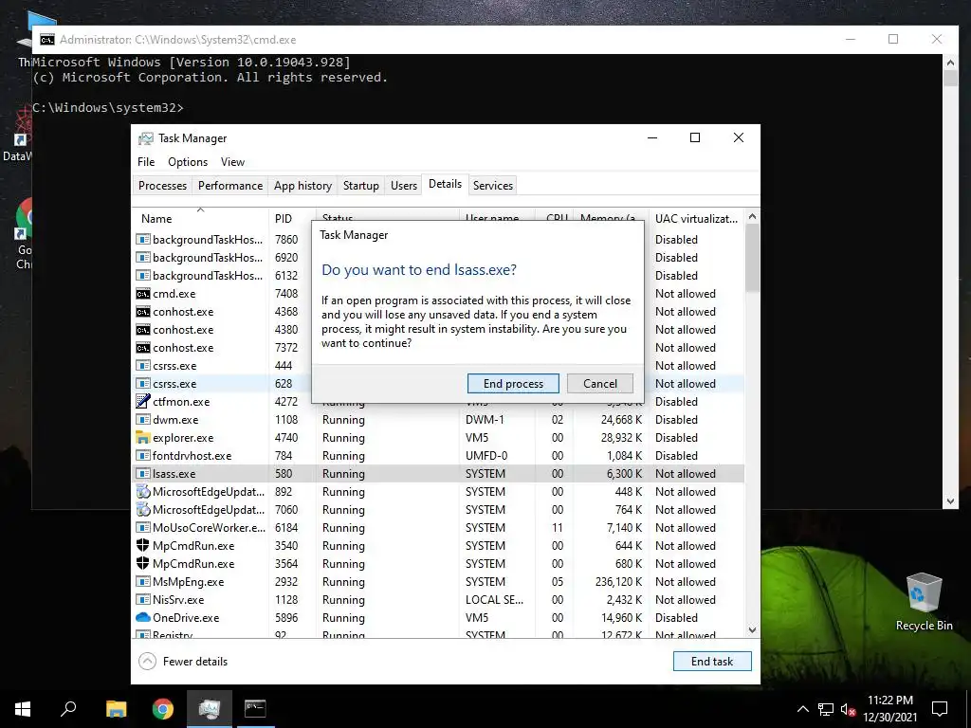Click the OneDrive.exe cloud icon
Viewport: 971px width, 728px height.
[143, 617]
